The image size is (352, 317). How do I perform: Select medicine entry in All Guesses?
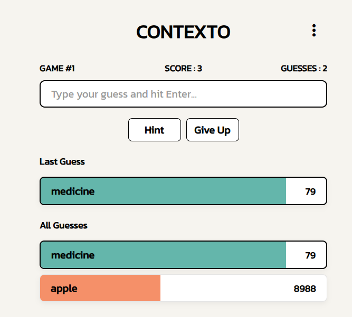(x=183, y=255)
